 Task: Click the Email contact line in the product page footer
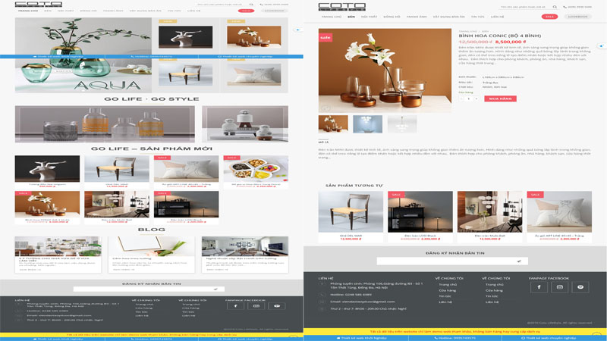[363, 302]
